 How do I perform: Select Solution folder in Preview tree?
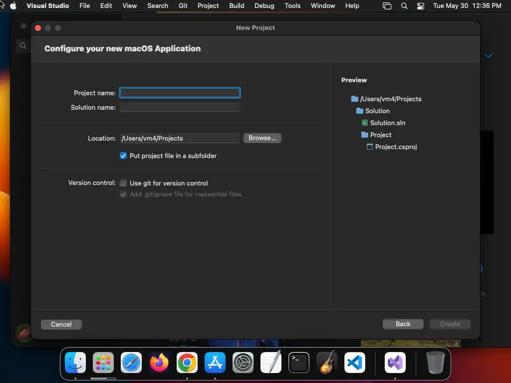click(373, 111)
